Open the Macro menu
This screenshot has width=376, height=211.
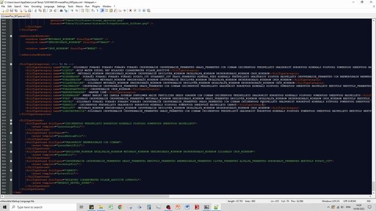(x=79, y=6)
